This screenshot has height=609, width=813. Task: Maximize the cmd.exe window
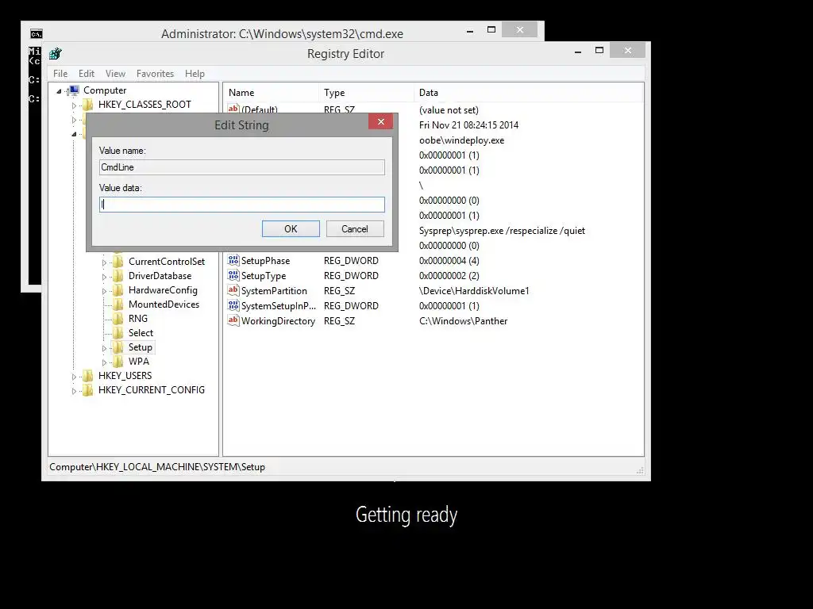click(x=491, y=29)
